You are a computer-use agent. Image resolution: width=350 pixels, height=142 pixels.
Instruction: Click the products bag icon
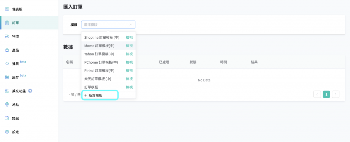[7, 50]
